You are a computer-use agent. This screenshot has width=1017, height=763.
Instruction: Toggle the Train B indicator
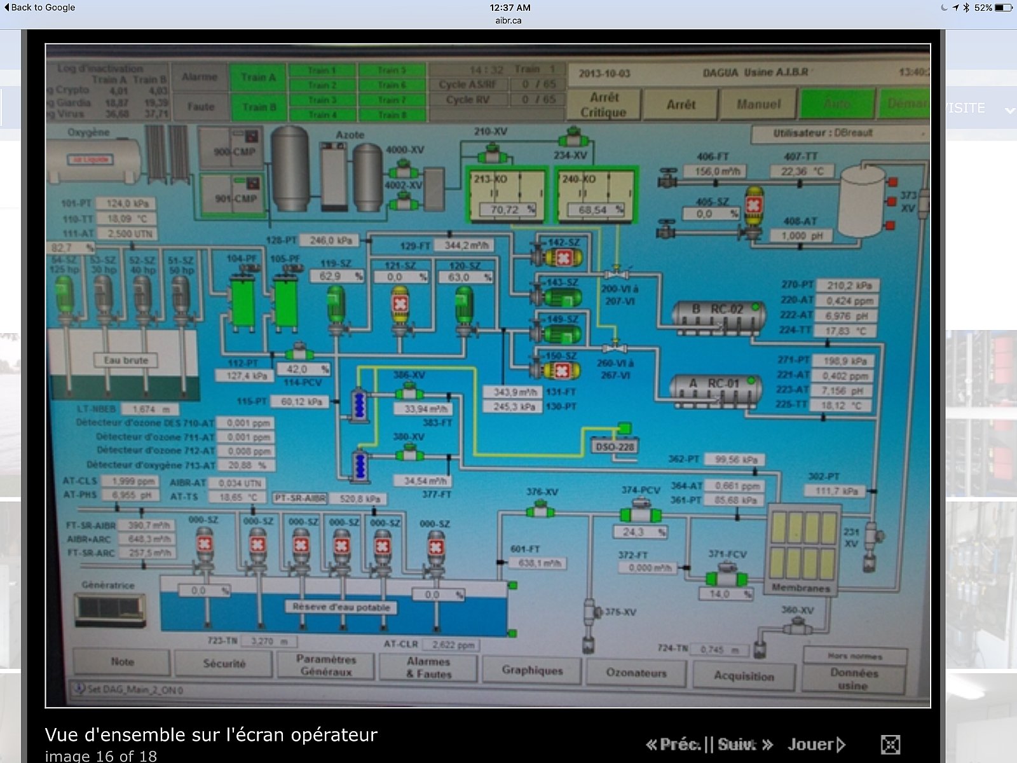pyautogui.click(x=258, y=107)
